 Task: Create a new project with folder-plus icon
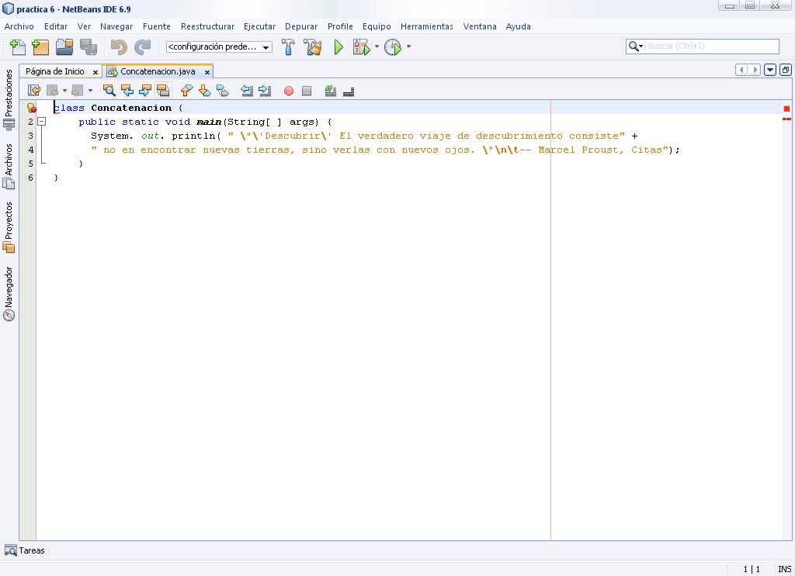tap(40, 47)
